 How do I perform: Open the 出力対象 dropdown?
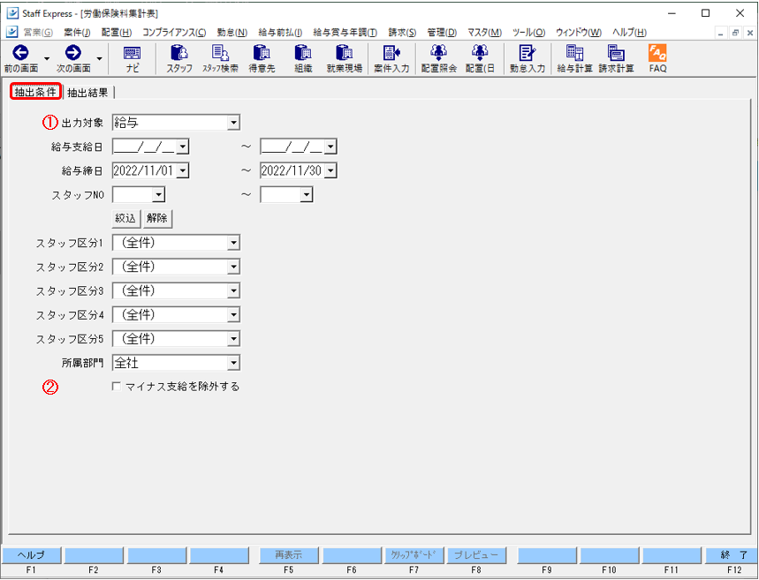pos(233,123)
